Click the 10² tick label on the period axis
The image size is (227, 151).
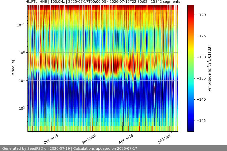22,108
